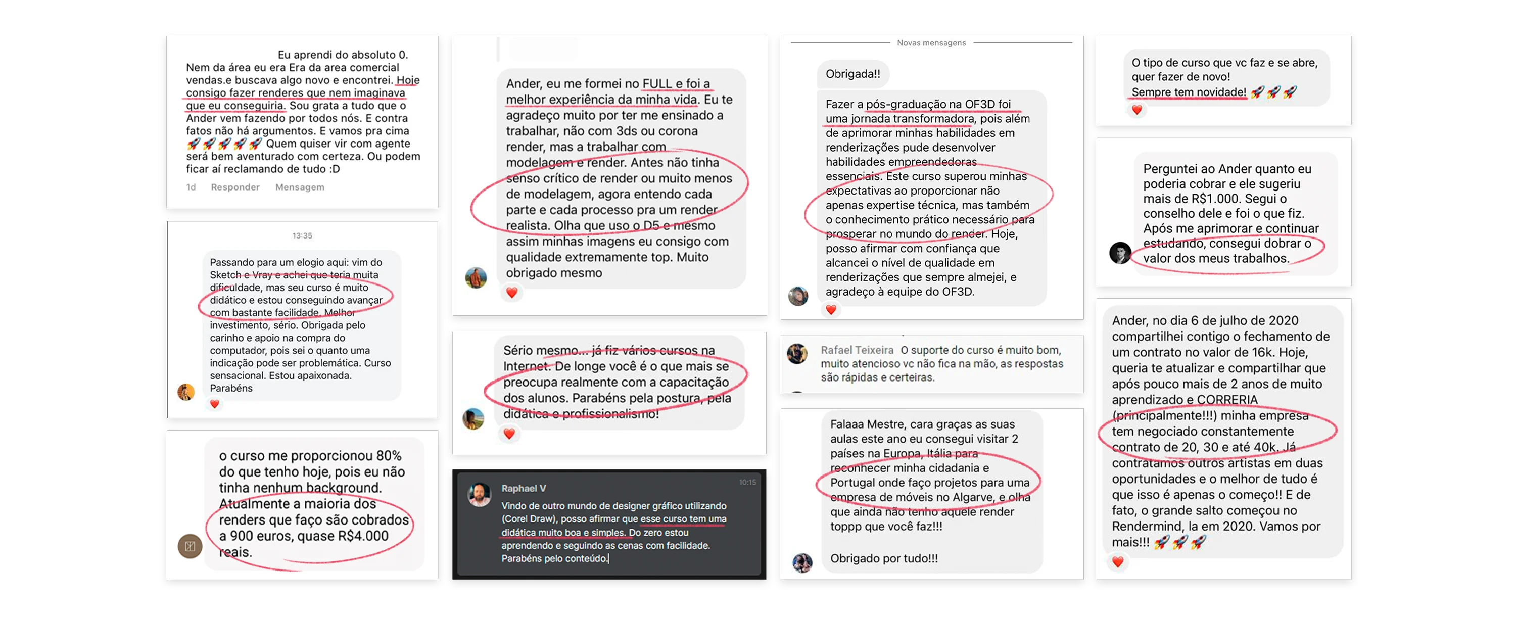Open avatar beside pós-graduação message
Image resolution: width=1516 pixels, height=618 pixels.
[x=798, y=296]
